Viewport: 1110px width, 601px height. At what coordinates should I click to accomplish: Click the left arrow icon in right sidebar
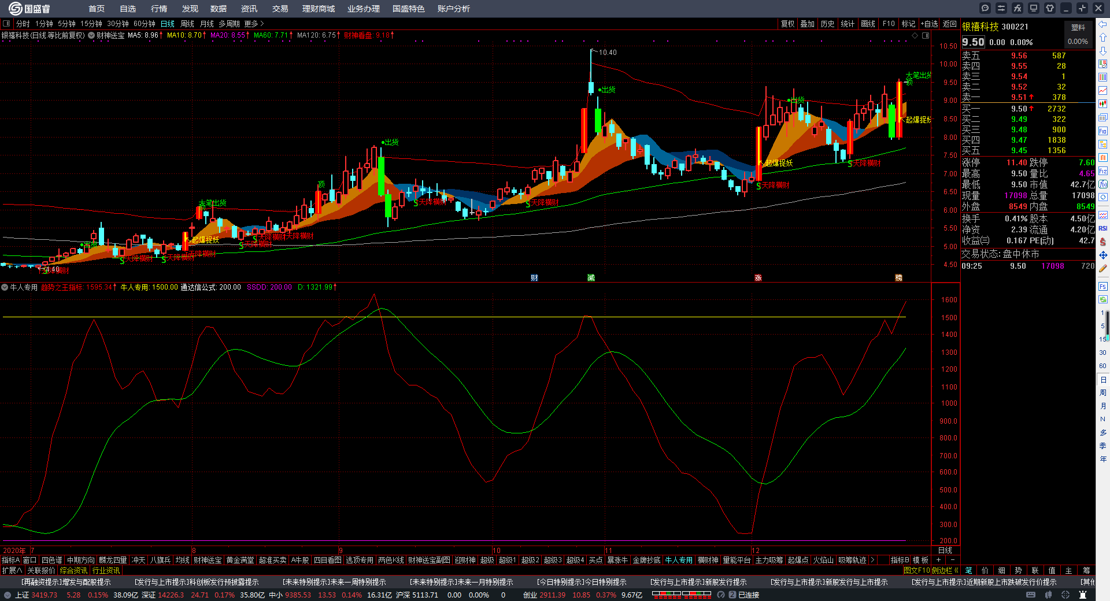click(x=1102, y=24)
